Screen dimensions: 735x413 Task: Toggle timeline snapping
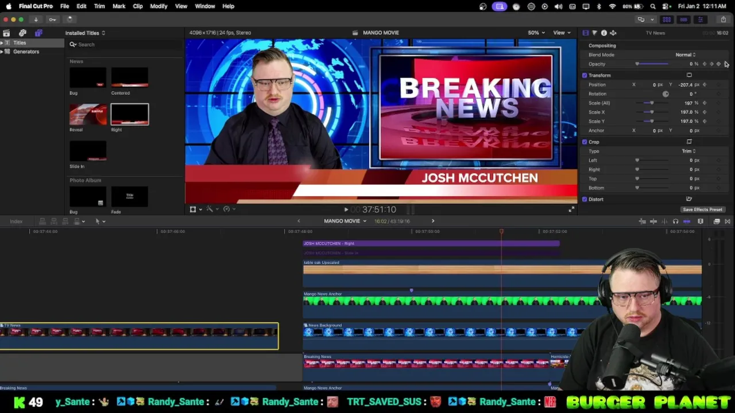tap(686, 221)
